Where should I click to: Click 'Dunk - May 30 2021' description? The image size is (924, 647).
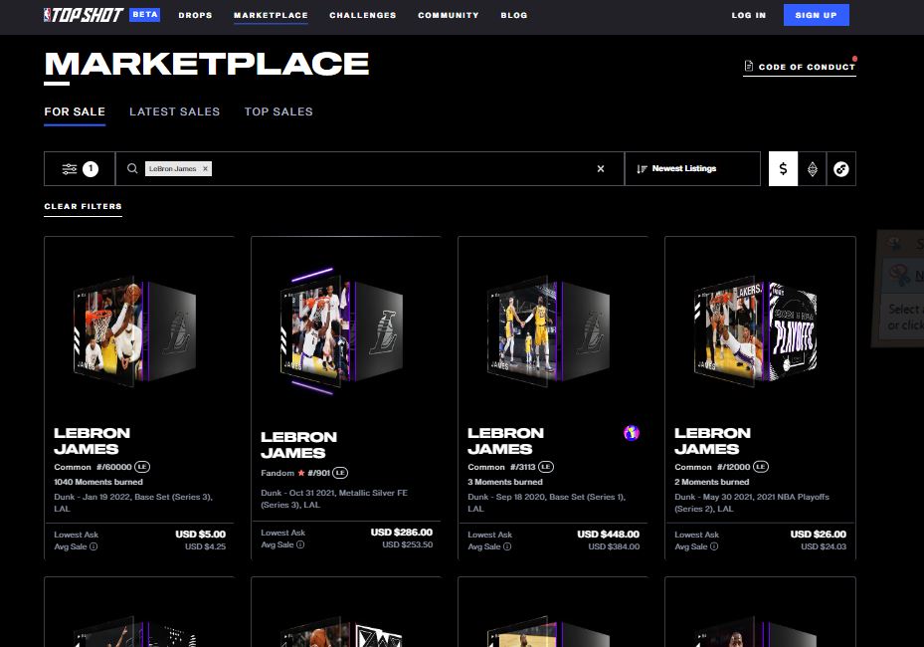[752, 503]
